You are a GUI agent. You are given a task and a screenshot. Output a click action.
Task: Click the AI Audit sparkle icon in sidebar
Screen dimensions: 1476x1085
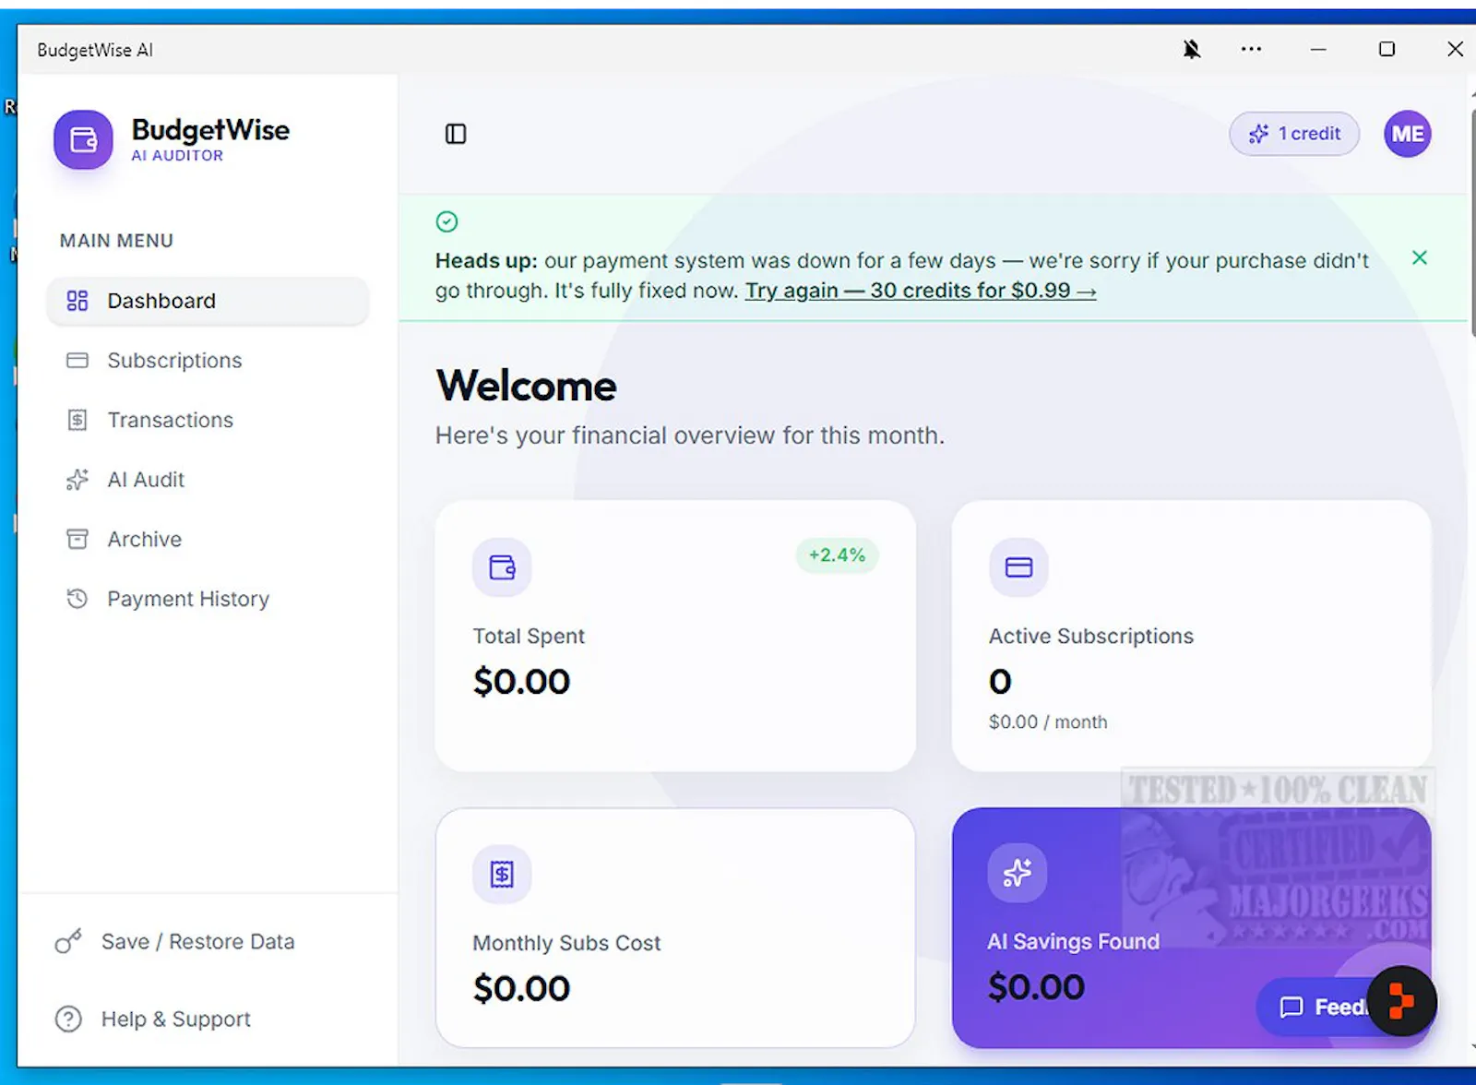tap(77, 480)
